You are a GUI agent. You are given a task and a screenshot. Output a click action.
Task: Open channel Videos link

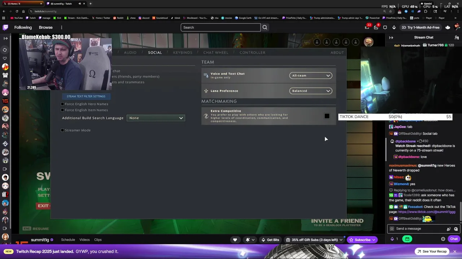point(84,240)
